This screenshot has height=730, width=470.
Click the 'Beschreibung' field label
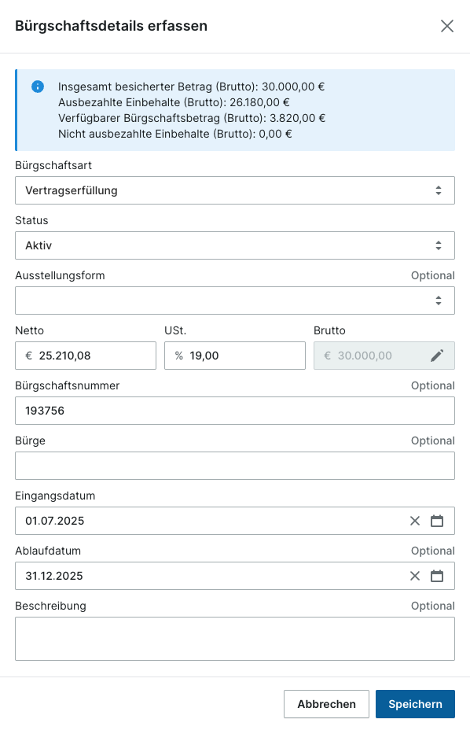pos(51,606)
